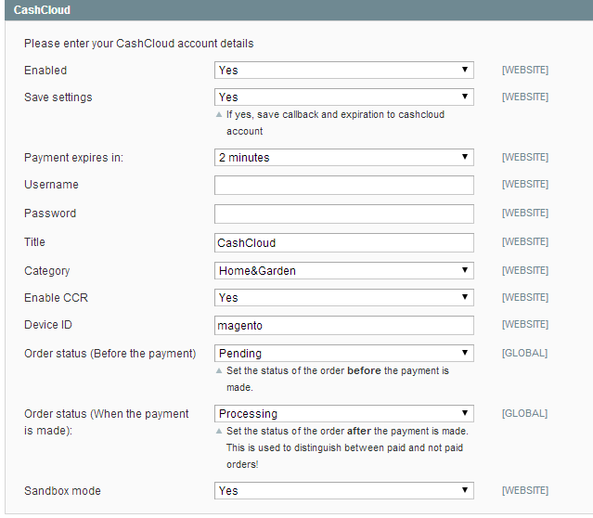The image size is (593, 518).
Task: Click the WEBSITE scope tag beside Password
Action: pos(525,213)
